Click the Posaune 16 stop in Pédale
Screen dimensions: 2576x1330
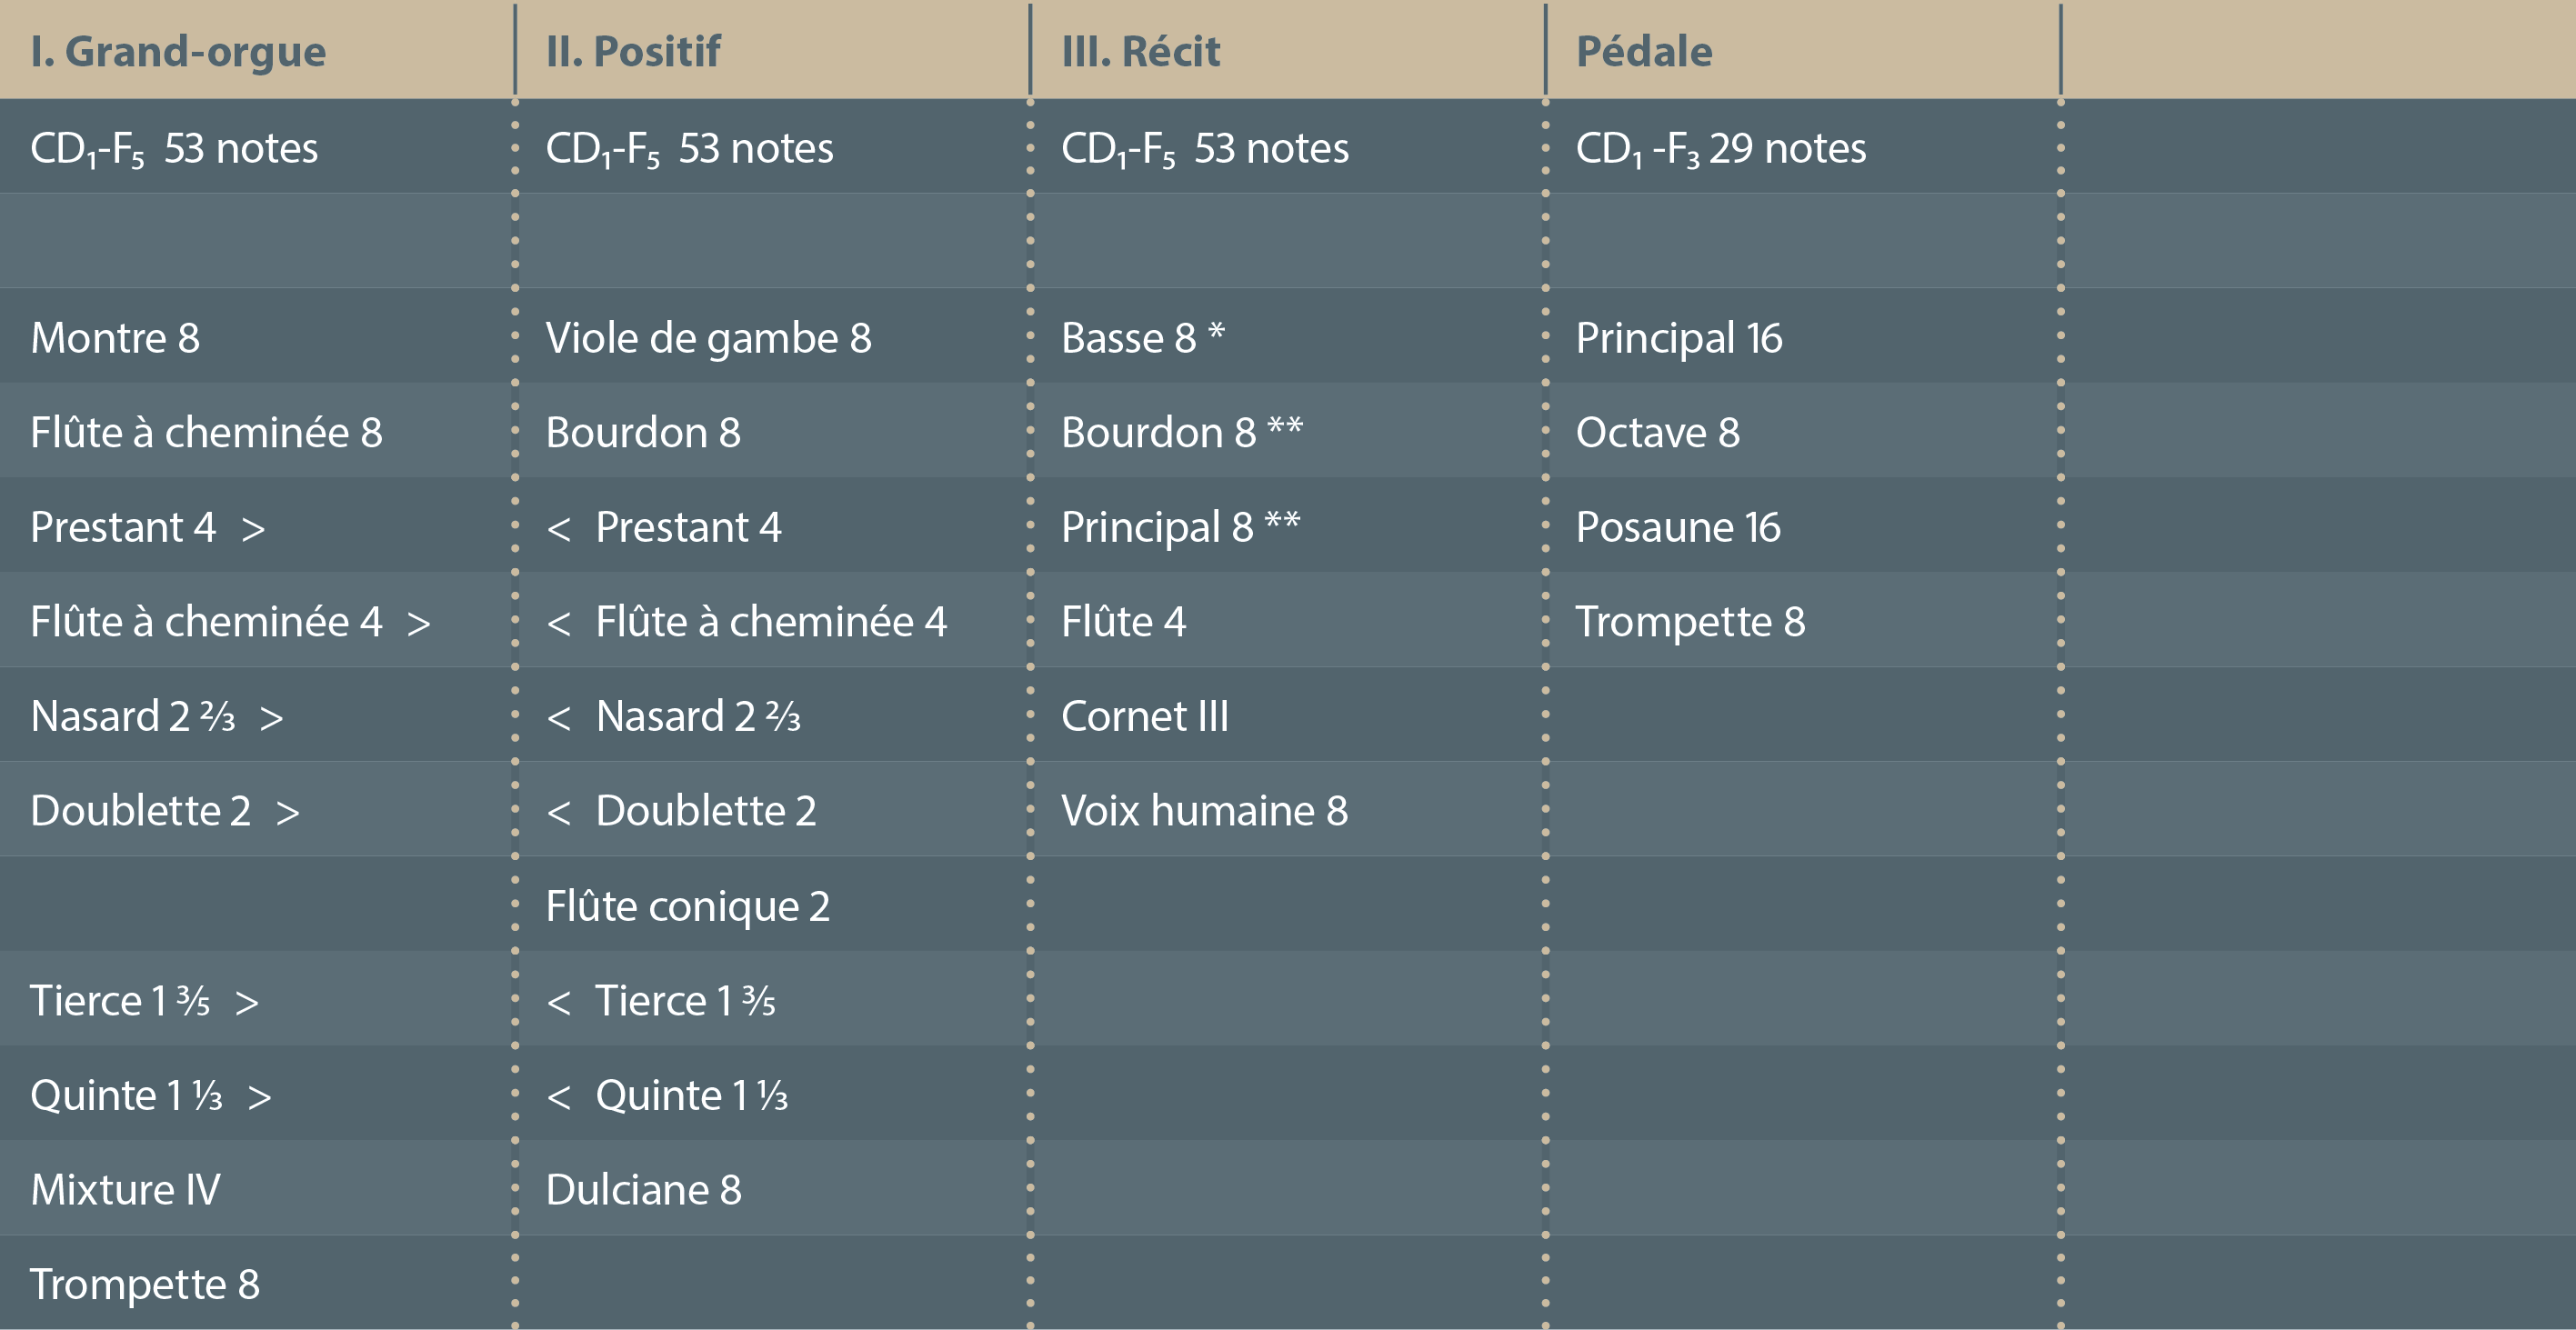click(1678, 527)
